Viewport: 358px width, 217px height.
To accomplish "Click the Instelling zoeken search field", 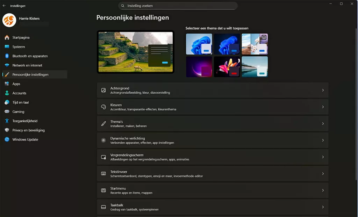I will point(178,6).
